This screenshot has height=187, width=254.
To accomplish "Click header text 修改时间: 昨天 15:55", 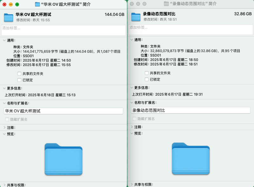I will click(x=33, y=20).
